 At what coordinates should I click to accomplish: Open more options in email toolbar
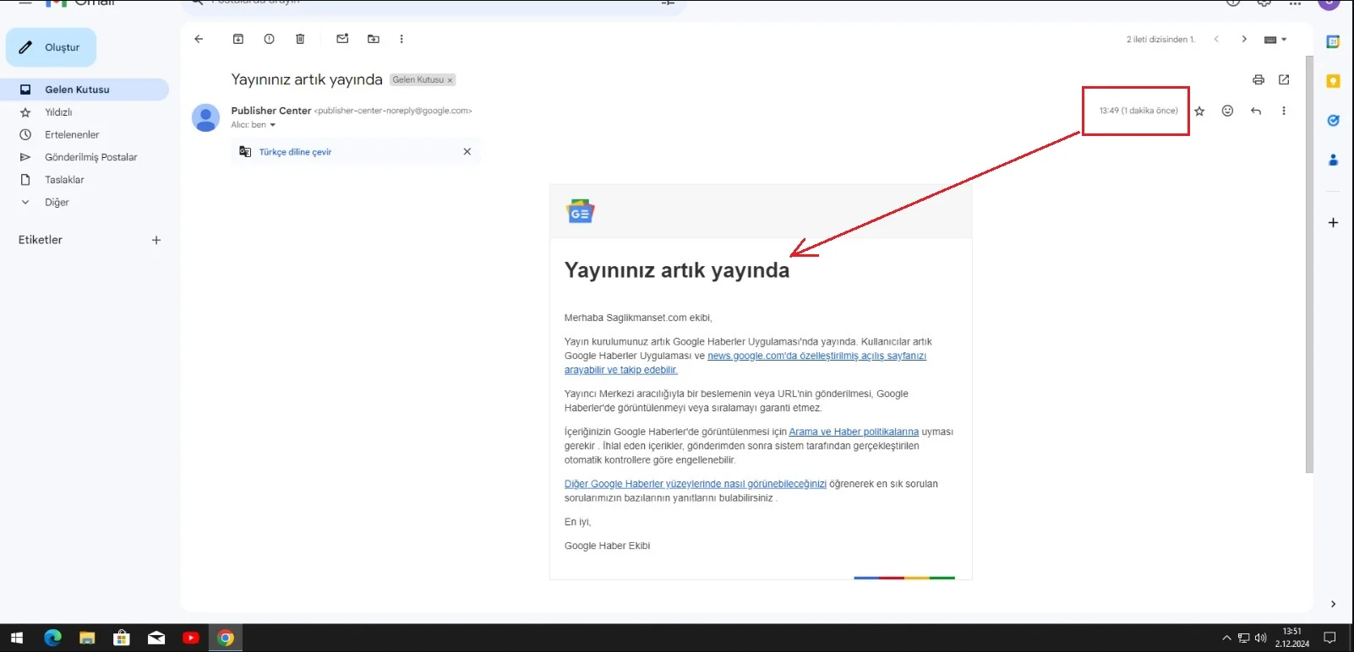[401, 39]
